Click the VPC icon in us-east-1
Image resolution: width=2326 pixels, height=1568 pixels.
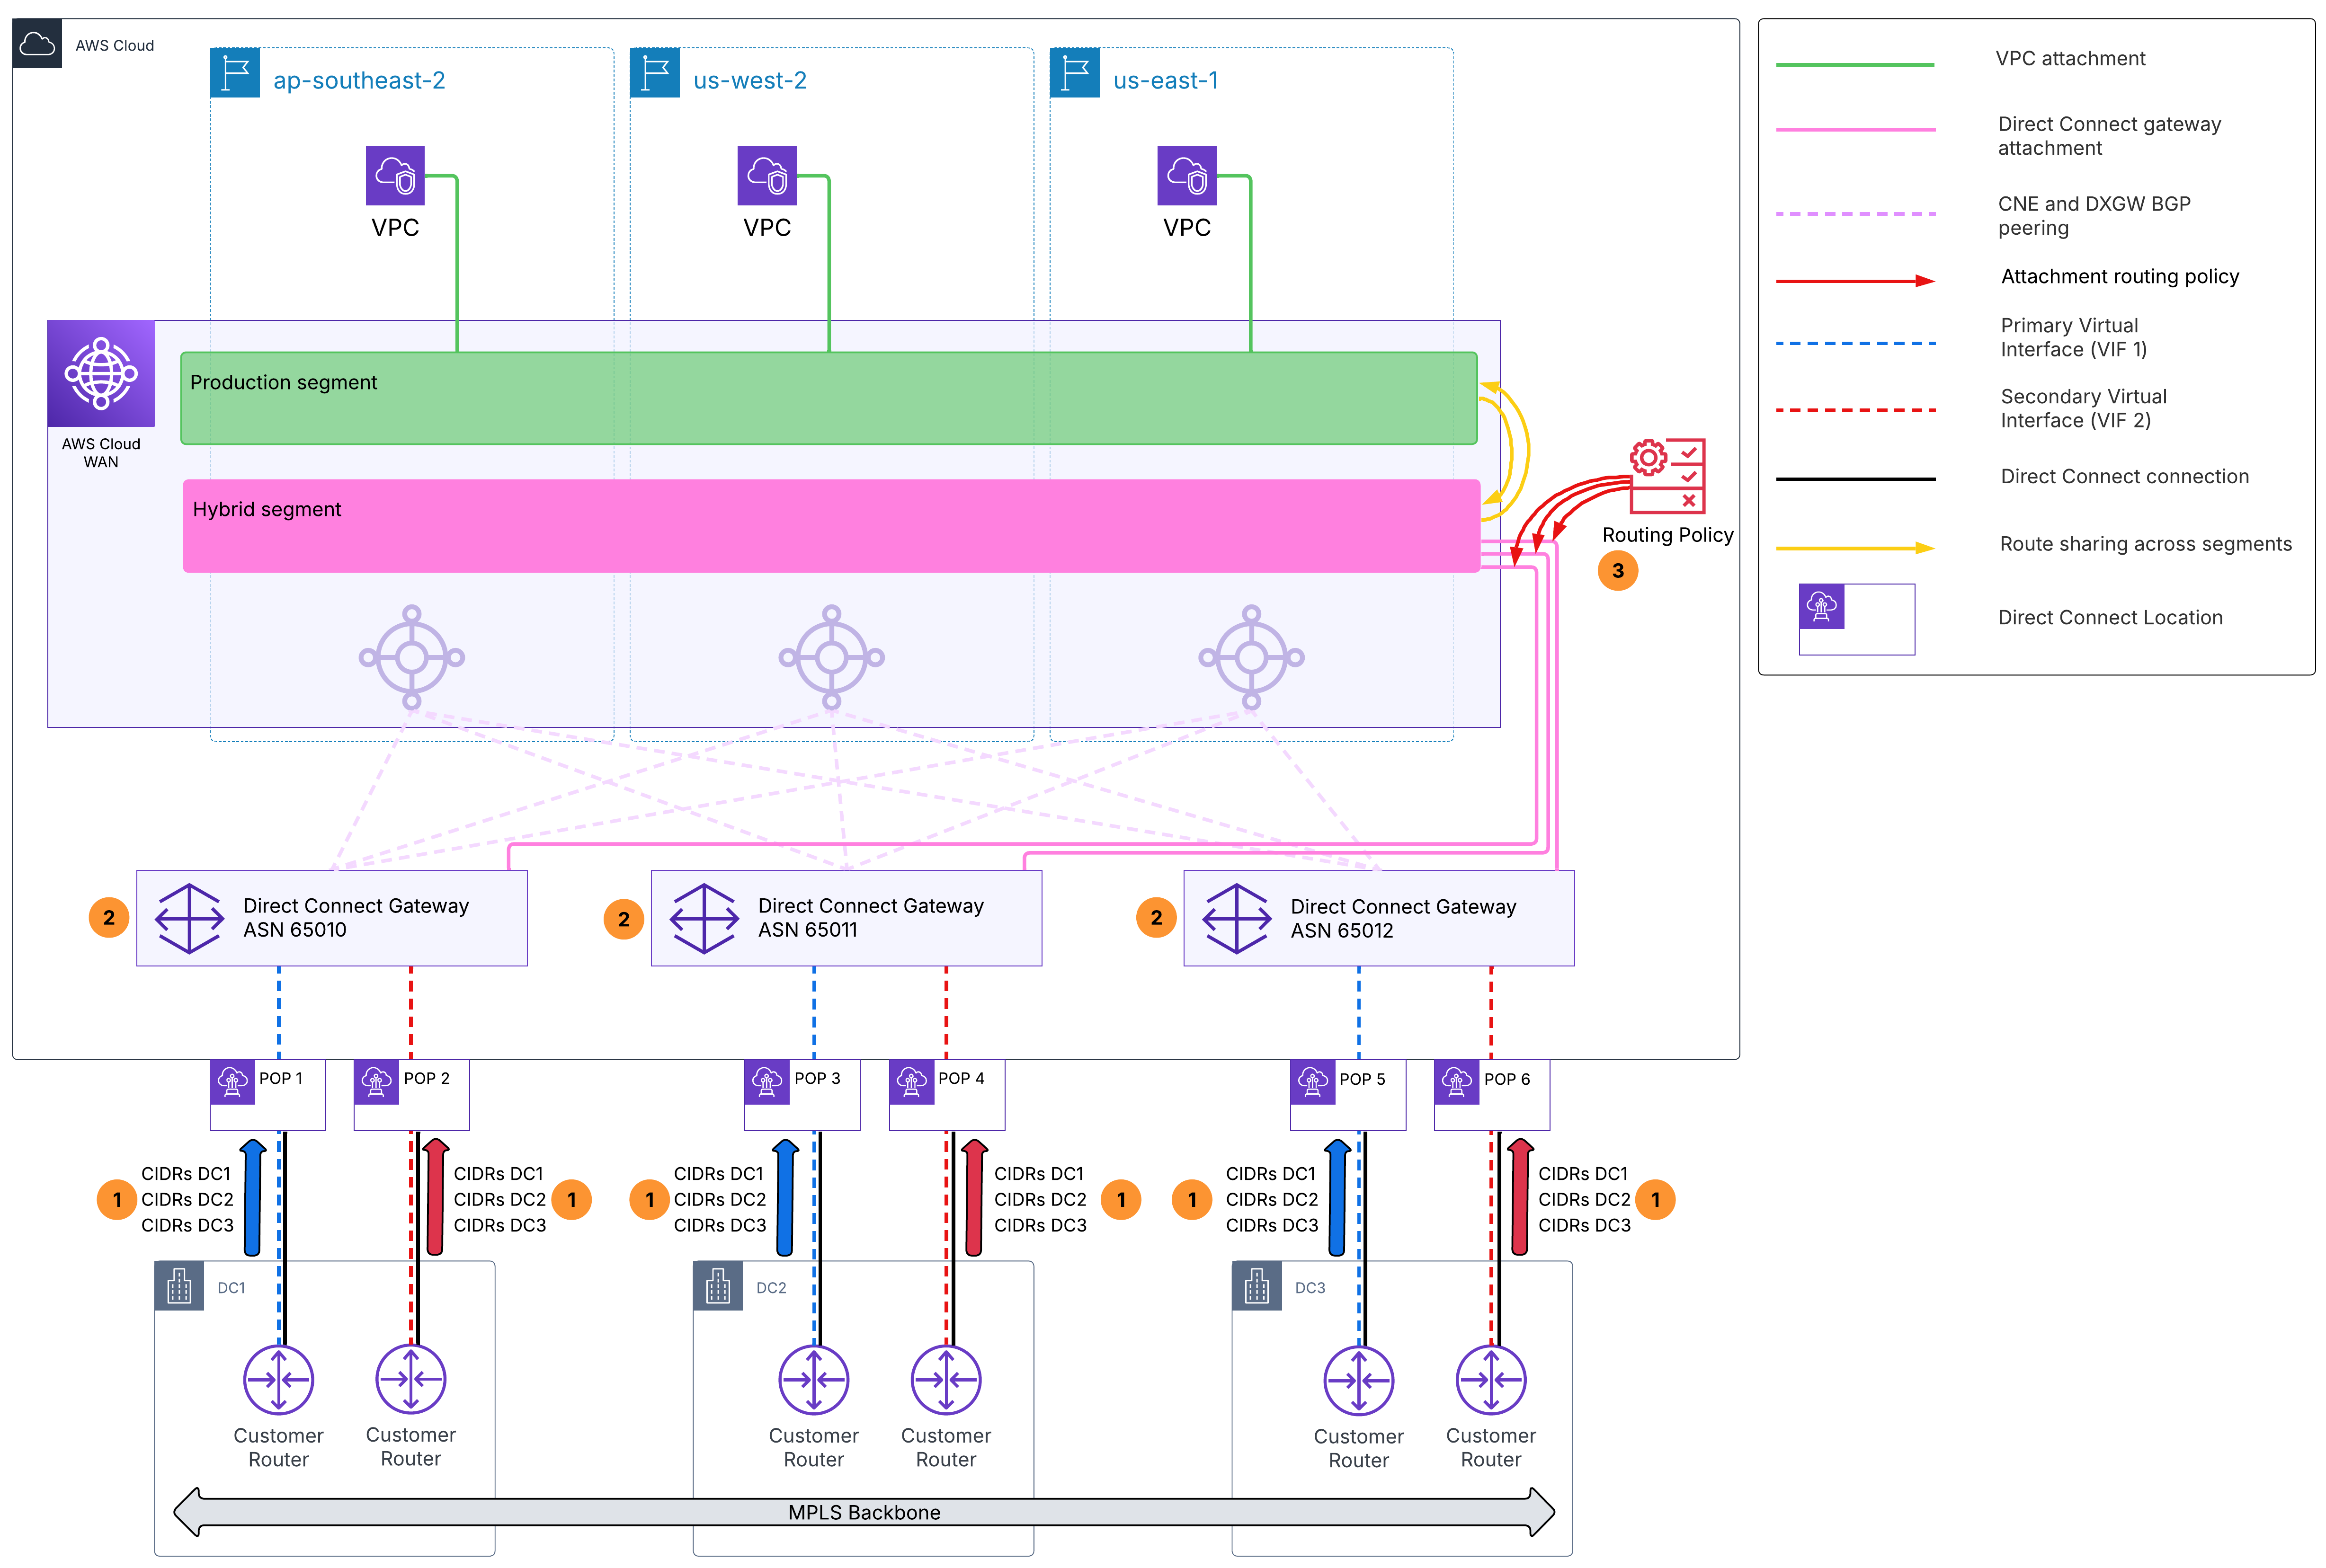click(x=1187, y=176)
